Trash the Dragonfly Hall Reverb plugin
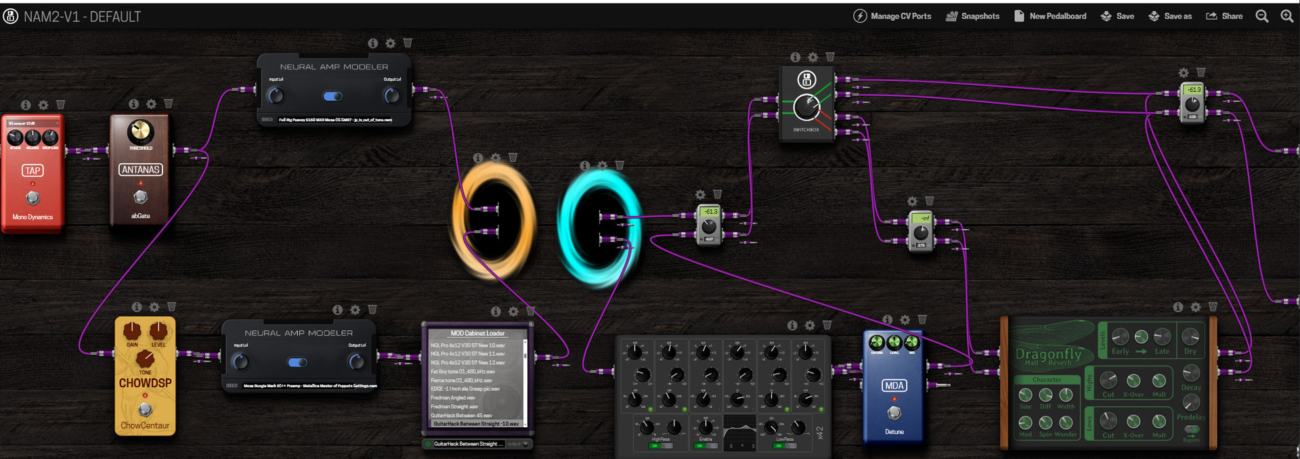Viewport: 1300px width, 459px height. click(1213, 307)
